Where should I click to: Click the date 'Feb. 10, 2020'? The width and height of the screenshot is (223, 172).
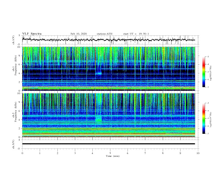[x=79, y=34]
